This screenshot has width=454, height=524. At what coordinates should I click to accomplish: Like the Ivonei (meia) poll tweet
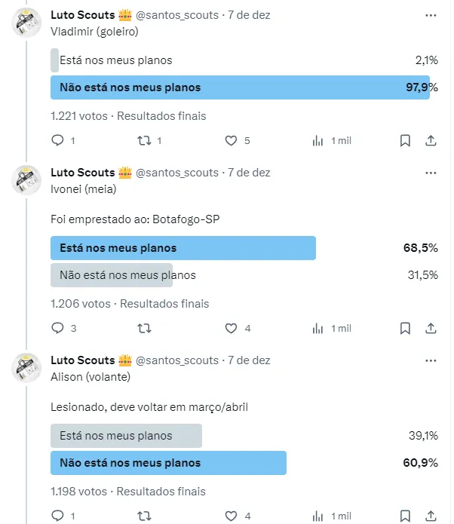(x=232, y=329)
